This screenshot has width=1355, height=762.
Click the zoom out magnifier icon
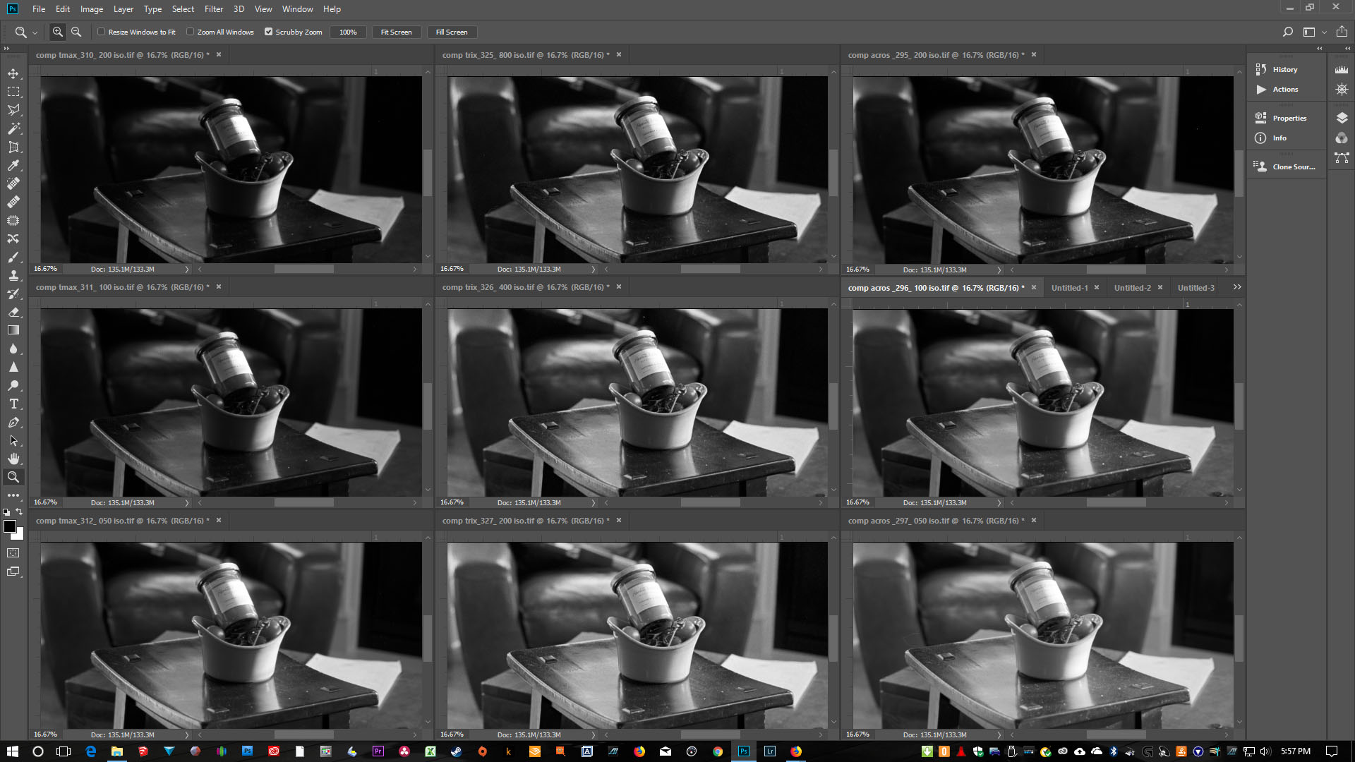point(76,32)
